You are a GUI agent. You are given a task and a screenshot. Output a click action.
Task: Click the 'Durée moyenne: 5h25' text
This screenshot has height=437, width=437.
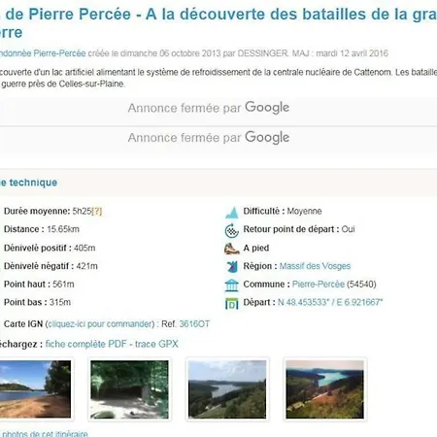[48, 212]
